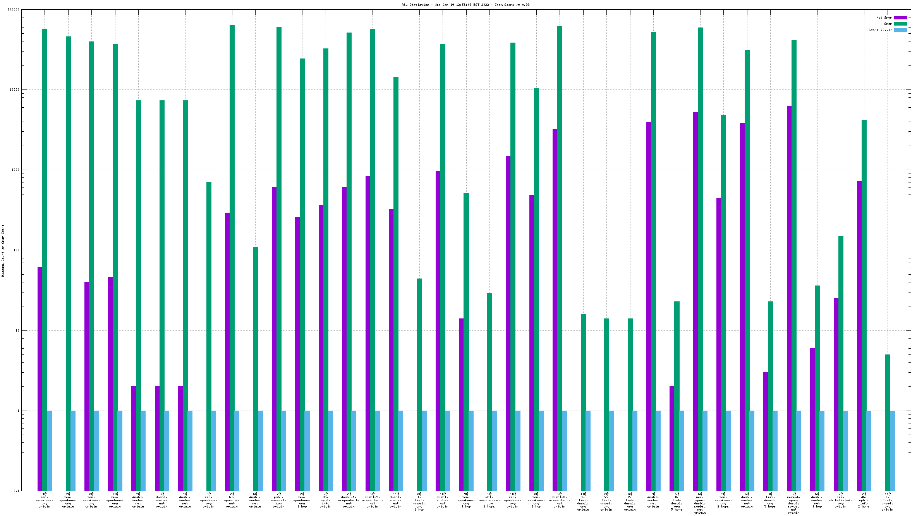Viewport: 917px width, 516px height.
Task: Click the RBL Statistics chart title
Action: click(x=465, y=5)
